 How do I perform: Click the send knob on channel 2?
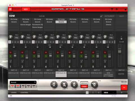[x=22, y=37]
